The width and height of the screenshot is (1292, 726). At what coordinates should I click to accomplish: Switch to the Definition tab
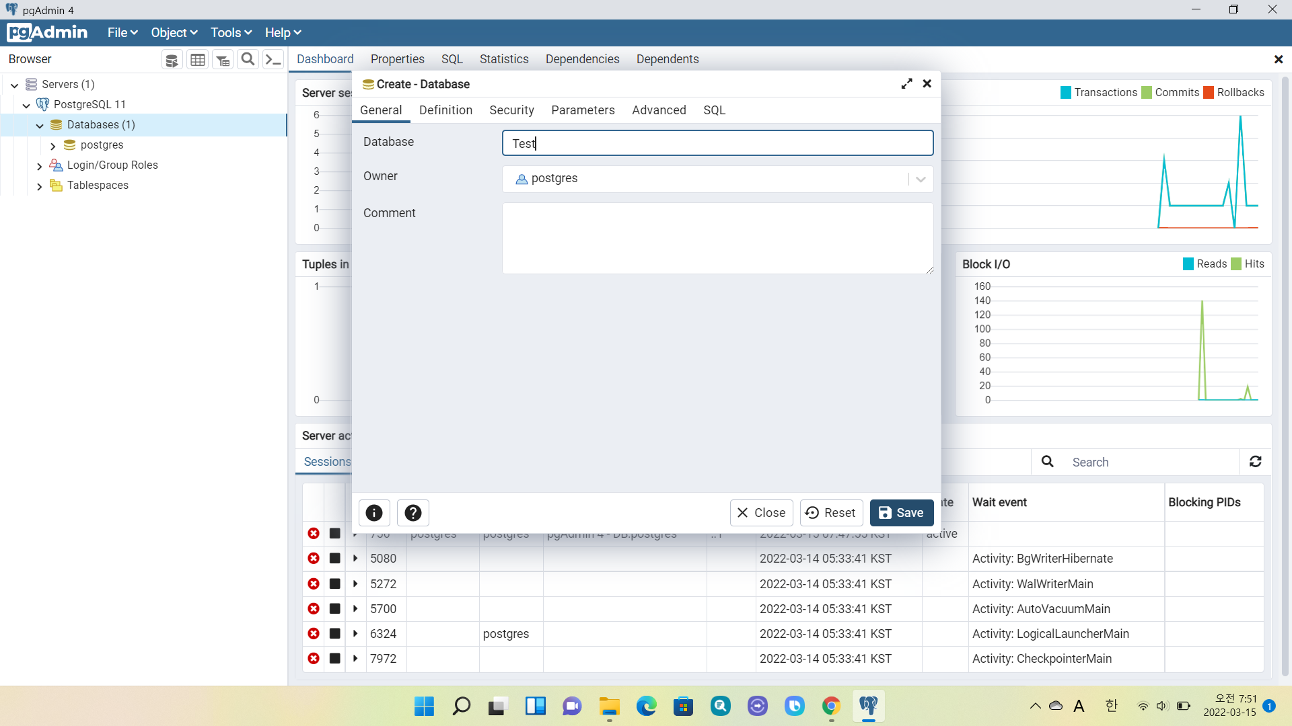[x=445, y=110]
